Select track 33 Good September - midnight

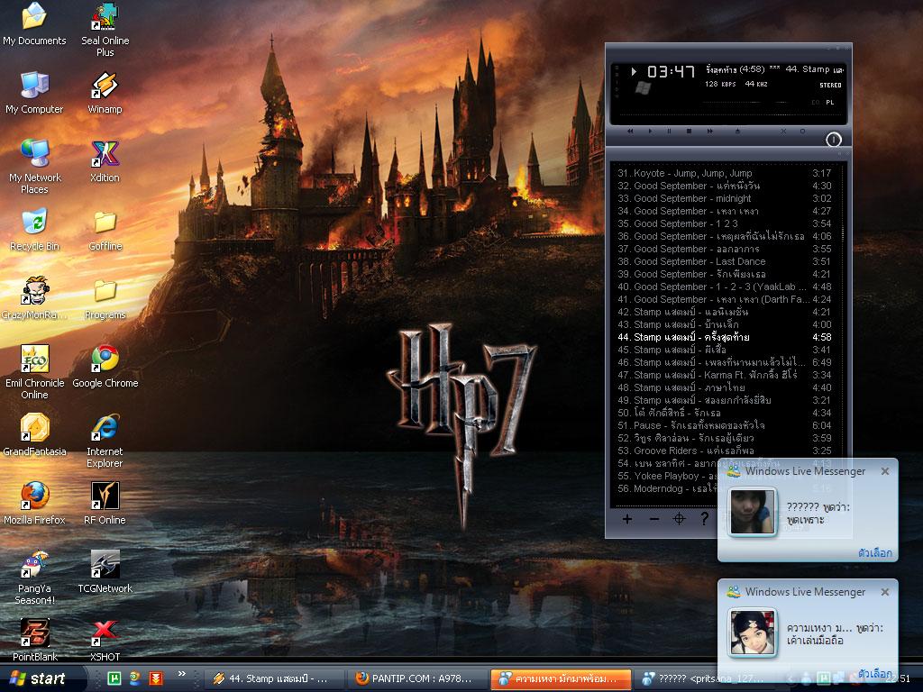coord(725,198)
